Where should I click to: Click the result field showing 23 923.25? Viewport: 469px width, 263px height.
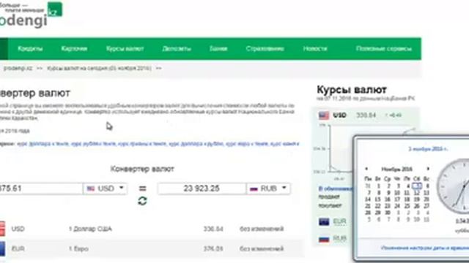[202, 188]
